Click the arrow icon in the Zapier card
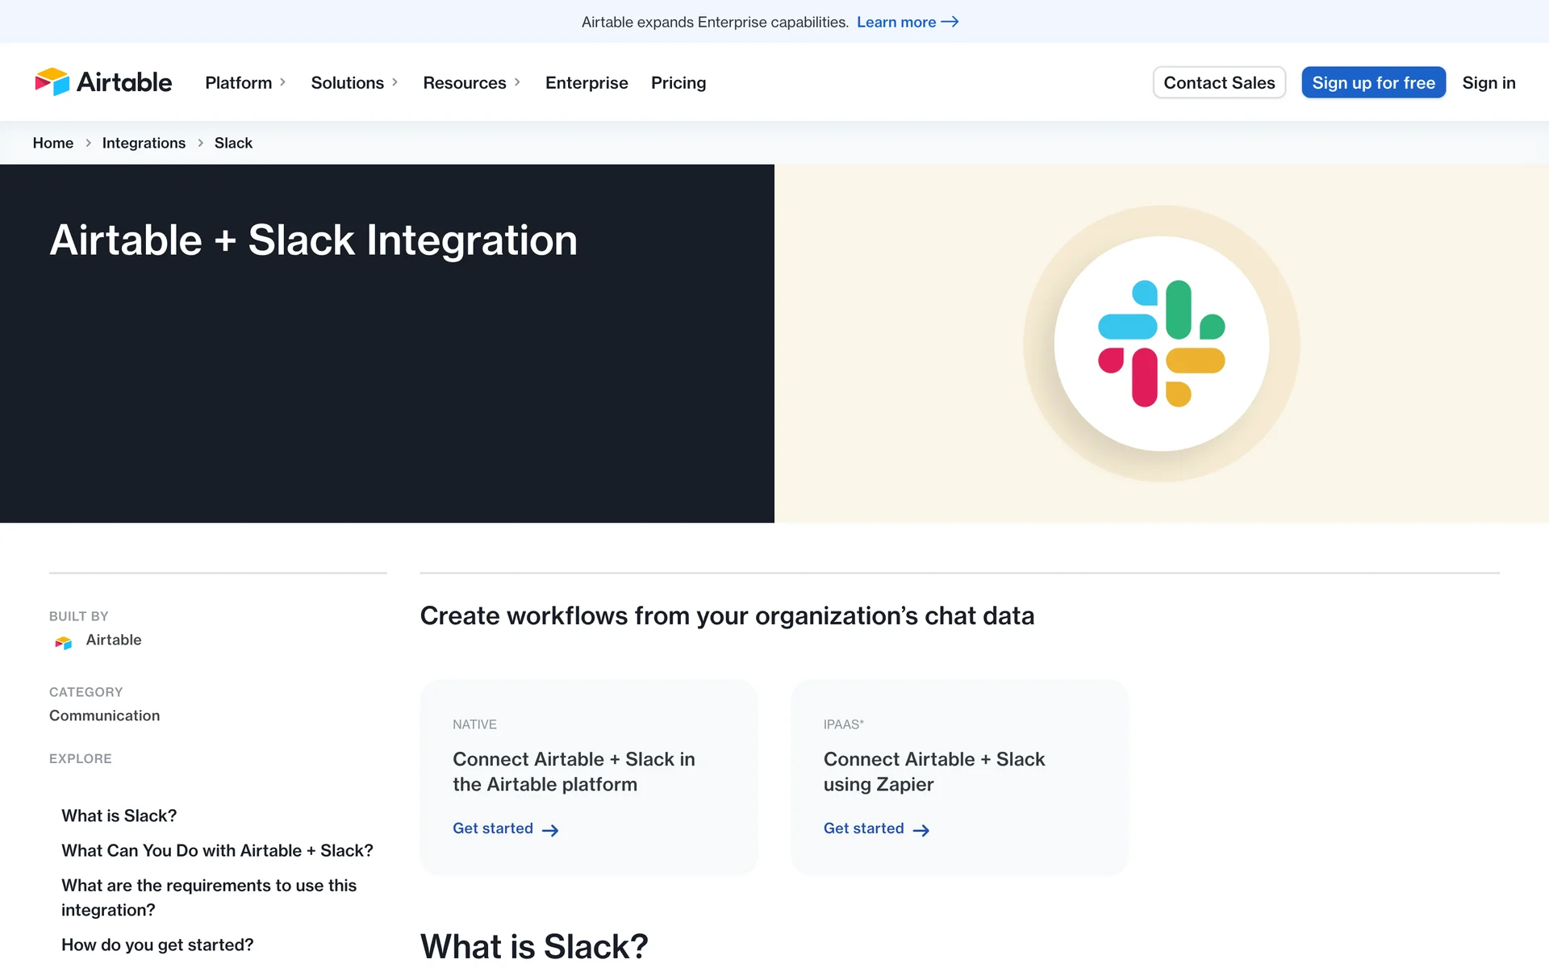The width and height of the screenshot is (1549, 968). point(921,830)
